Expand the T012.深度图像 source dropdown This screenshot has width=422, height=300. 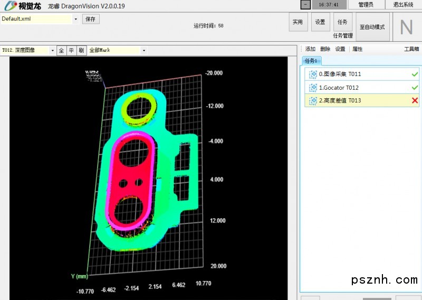(52, 51)
